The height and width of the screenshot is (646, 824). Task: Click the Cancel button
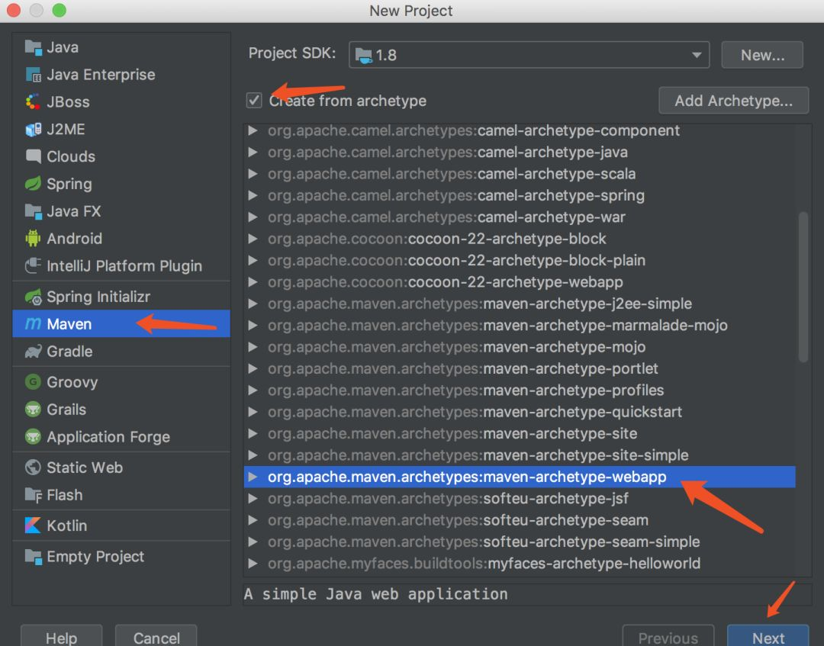(156, 636)
